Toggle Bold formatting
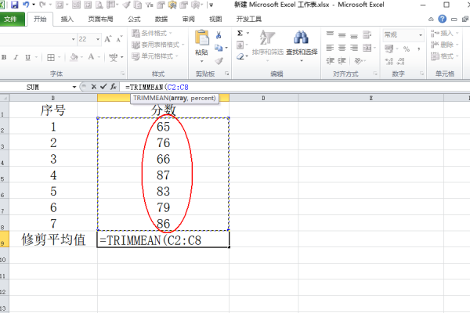Screen dimensions: 470x313 point(4,57)
